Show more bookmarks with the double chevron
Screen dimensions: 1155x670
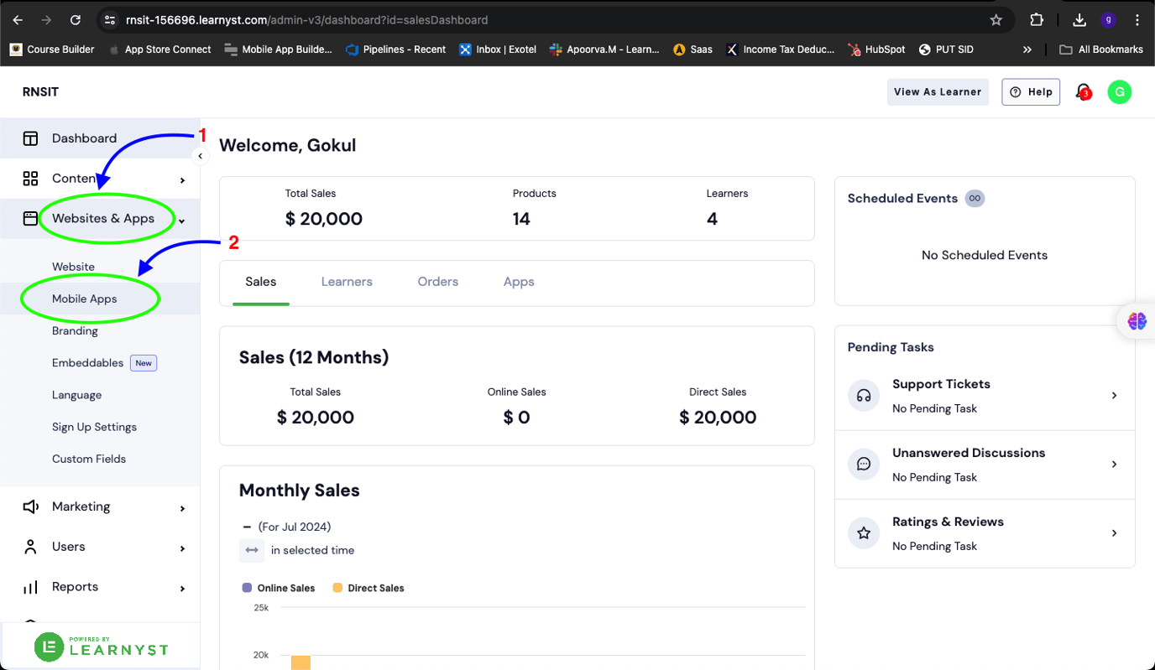pyautogui.click(x=1027, y=49)
